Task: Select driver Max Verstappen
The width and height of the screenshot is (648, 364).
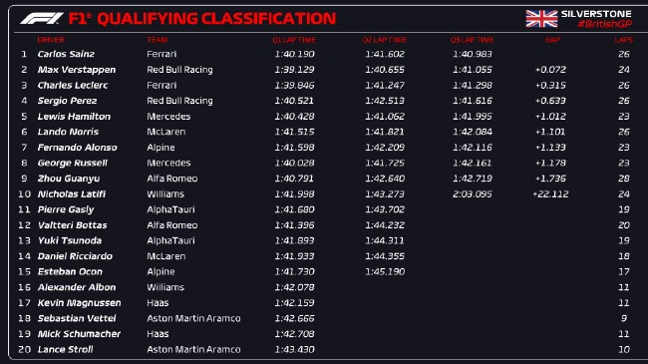Action: tap(77, 70)
